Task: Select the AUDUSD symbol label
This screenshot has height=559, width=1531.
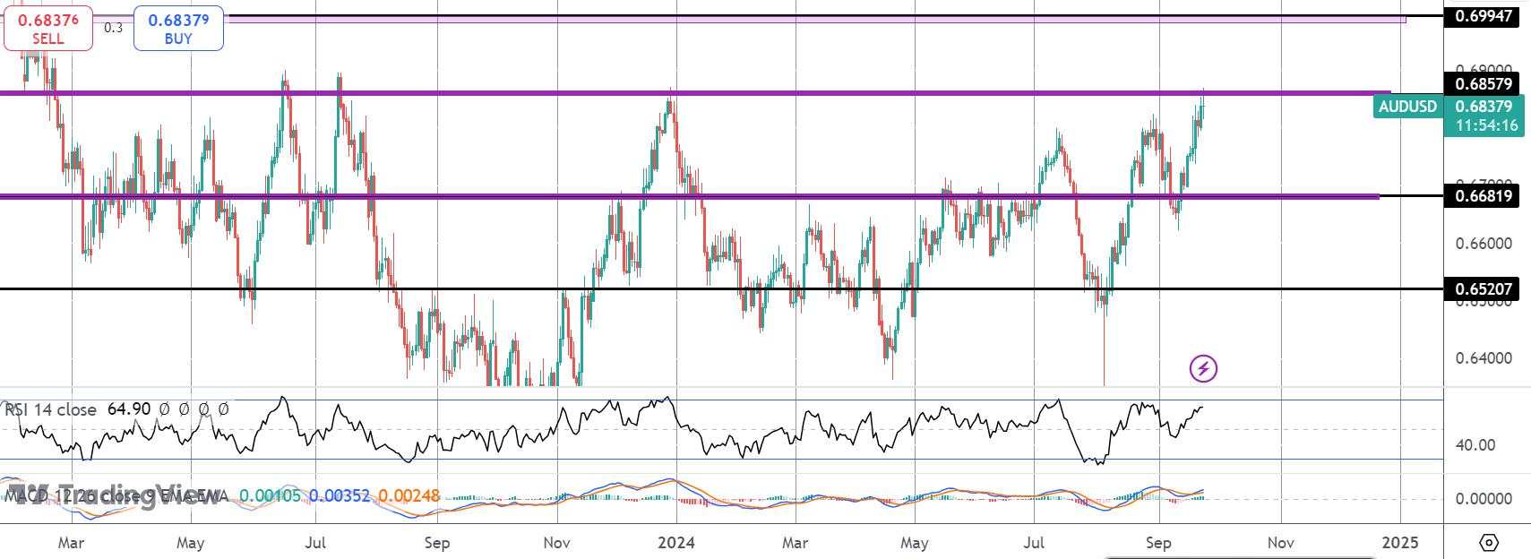Action: tap(1407, 107)
